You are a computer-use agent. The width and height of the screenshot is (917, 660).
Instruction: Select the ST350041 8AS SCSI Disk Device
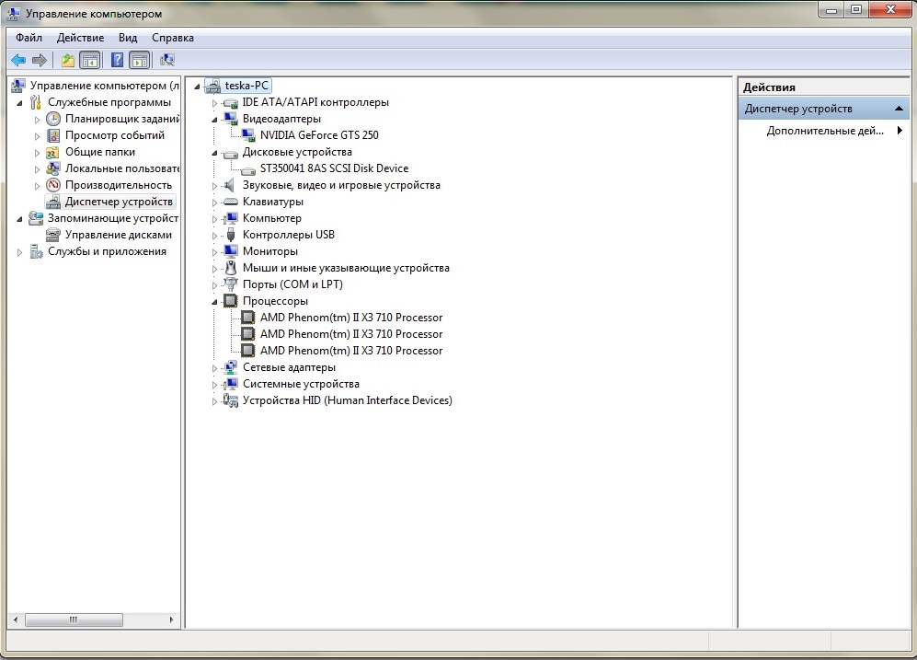point(334,168)
